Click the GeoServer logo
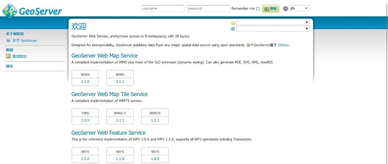Viewport: 388px width, 164px height. (x=32, y=11)
